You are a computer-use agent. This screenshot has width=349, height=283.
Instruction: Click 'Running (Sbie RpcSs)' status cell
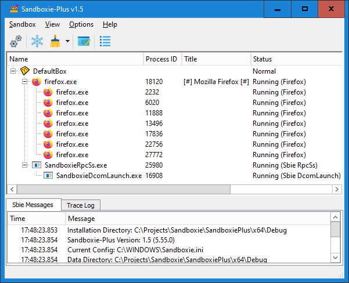pyautogui.click(x=285, y=165)
